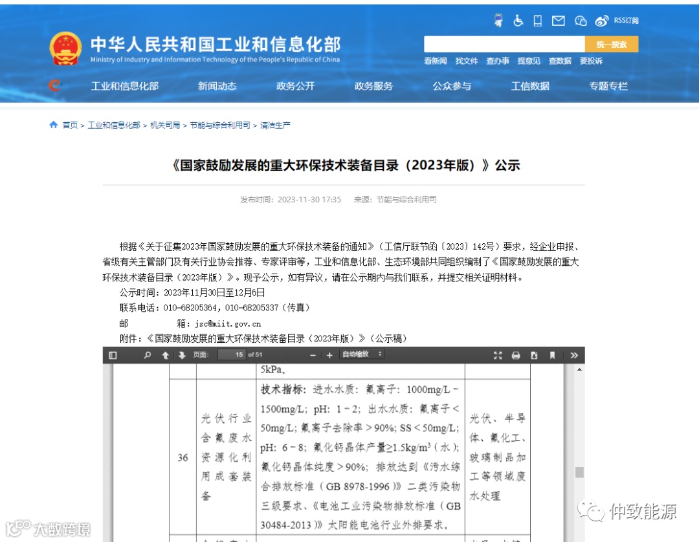Open 看新闻 quick link
Viewport: 699px width, 542px height.
[x=435, y=61]
